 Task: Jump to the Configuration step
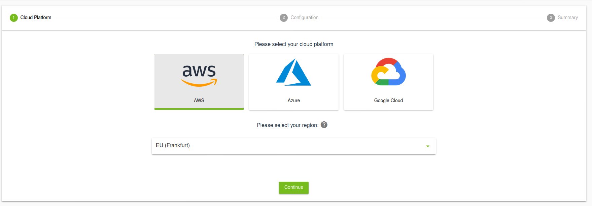click(x=299, y=17)
